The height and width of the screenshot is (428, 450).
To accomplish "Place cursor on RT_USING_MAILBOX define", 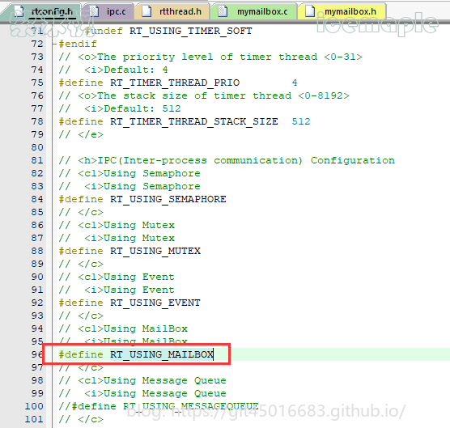I will coord(162,354).
